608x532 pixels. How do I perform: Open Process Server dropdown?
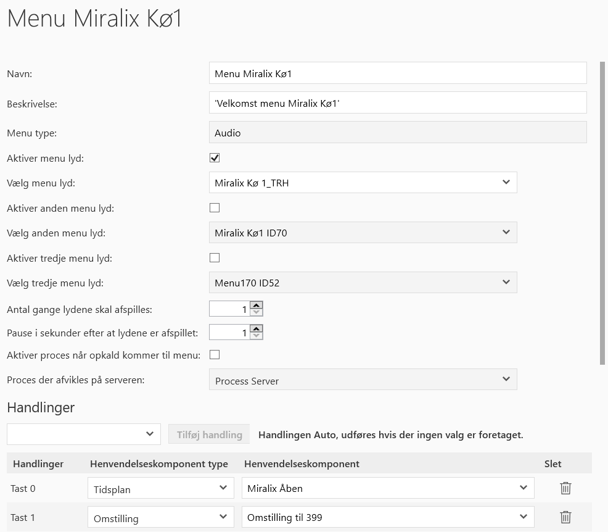click(363, 380)
